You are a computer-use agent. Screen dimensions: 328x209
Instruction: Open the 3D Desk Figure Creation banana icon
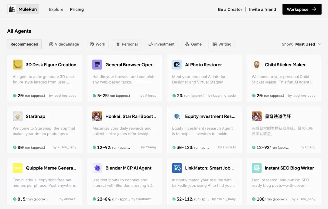[18, 65]
